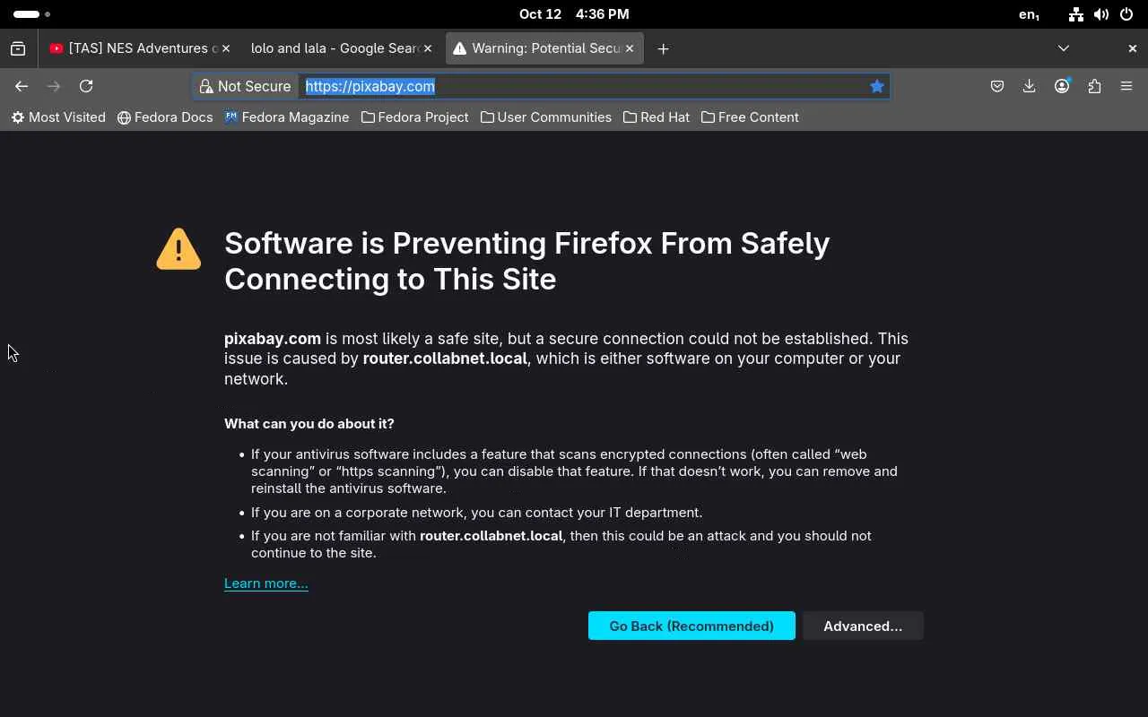Expand the list all tabs chevron
1148x717 pixels.
click(x=1064, y=48)
